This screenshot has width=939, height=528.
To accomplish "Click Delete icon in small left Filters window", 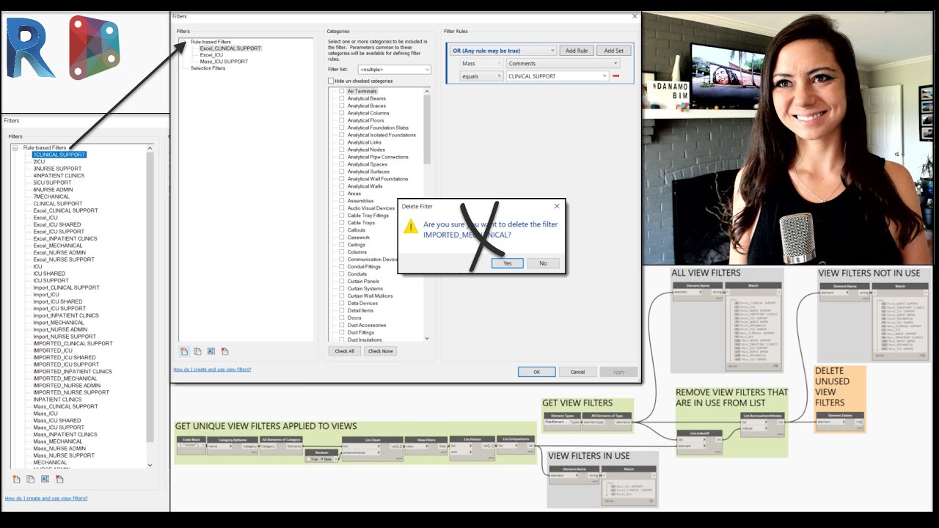I will (x=59, y=479).
